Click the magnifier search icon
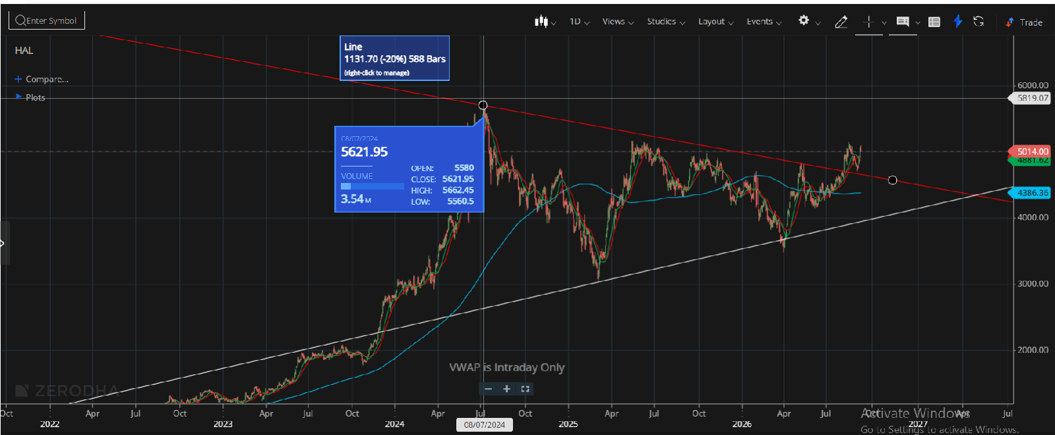The width and height of the screenshot is (1055, 435). coord(20,20)
